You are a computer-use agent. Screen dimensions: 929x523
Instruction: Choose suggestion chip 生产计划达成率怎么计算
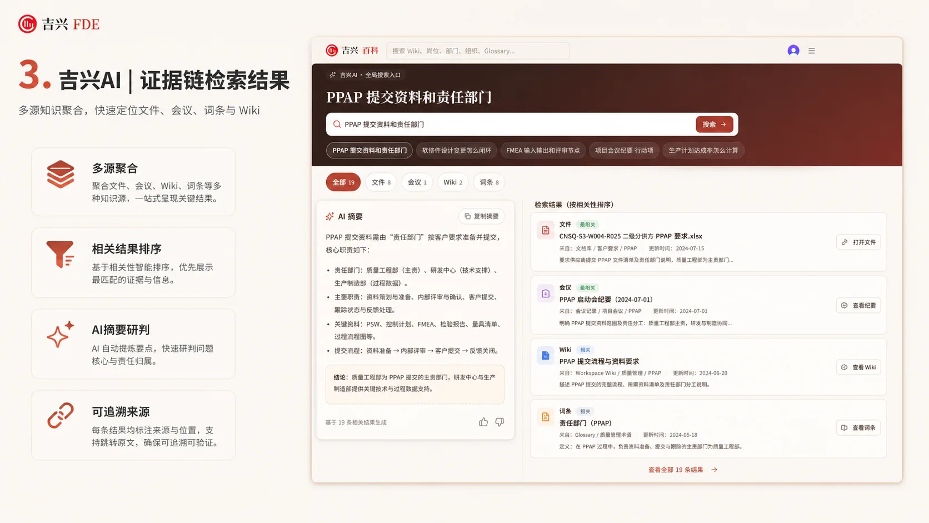point(703,151)
